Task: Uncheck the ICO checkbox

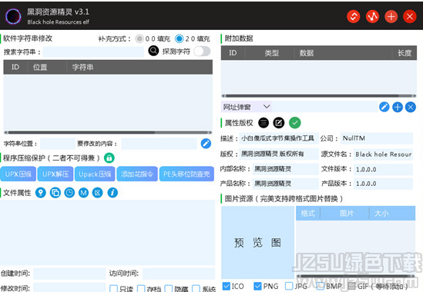Action: (x=227, y=286)
